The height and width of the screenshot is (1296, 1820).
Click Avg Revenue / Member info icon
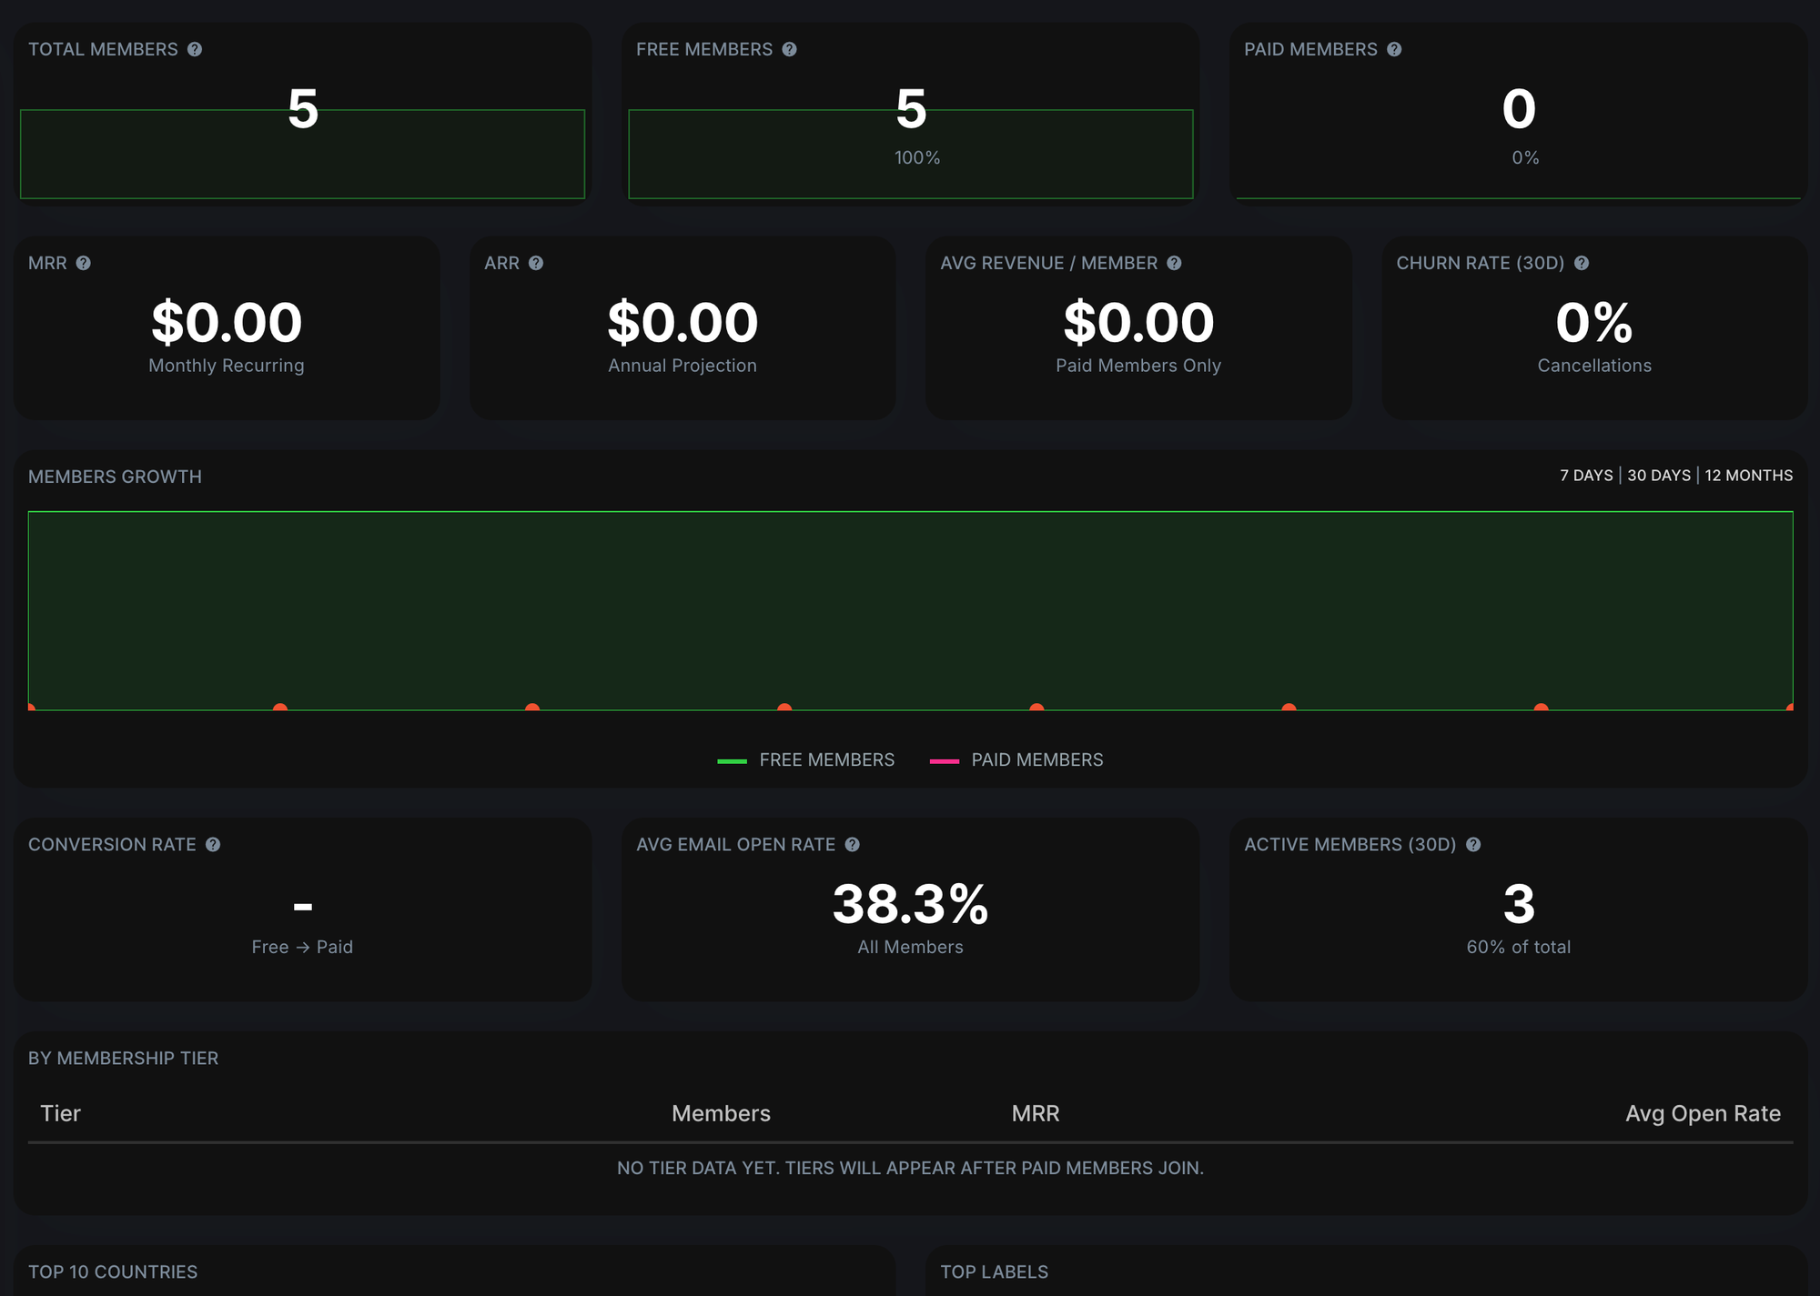point(1174,263)
